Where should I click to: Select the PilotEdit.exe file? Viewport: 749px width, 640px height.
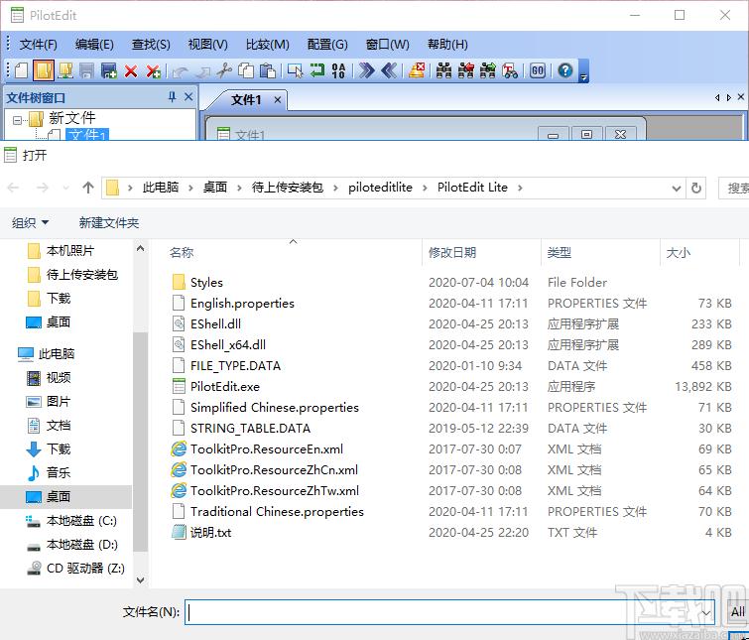coord(225,386)
